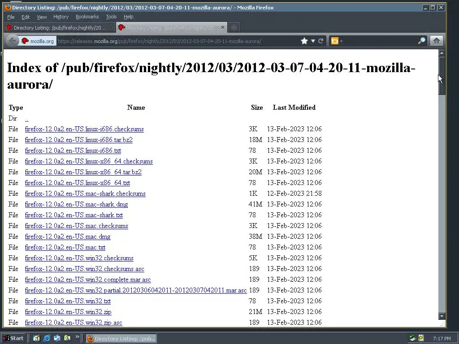
Task: Focus the search bar input
Action: (381, 41)
